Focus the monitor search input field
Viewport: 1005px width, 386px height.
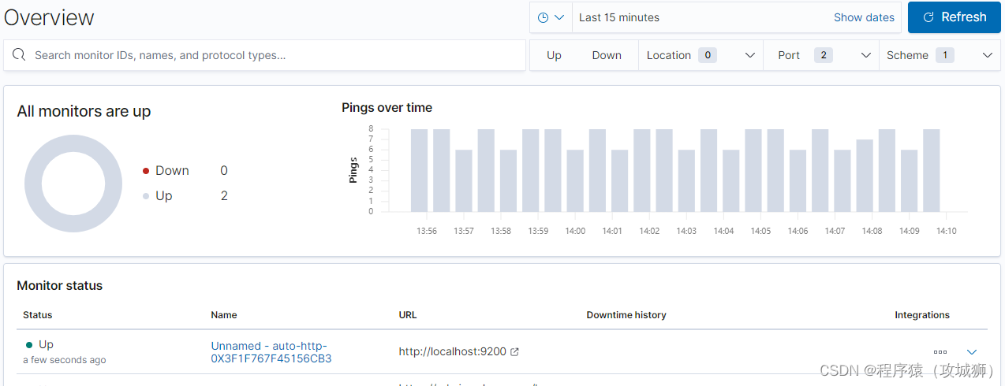tap(265, 55)
